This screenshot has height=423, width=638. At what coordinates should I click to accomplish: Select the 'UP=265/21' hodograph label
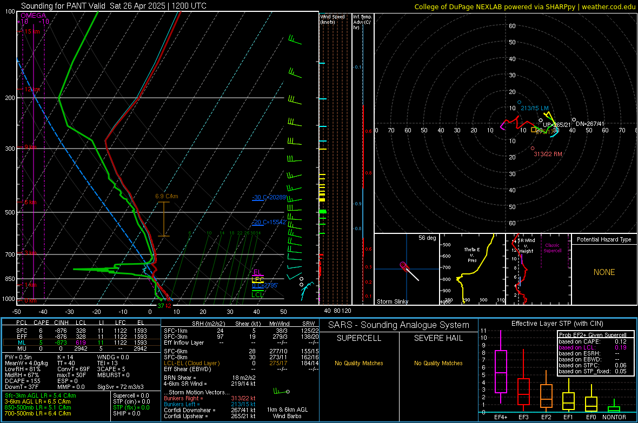pyautogui.click(x=556, y=125)
